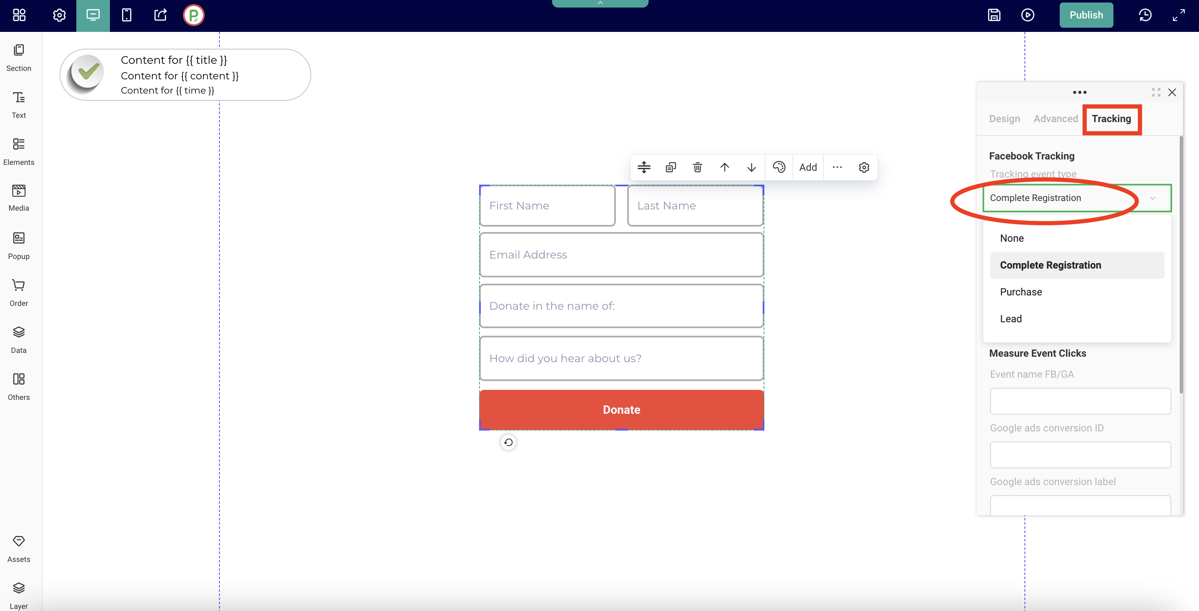Click Google ads conversion ID field

point(1080,454)
